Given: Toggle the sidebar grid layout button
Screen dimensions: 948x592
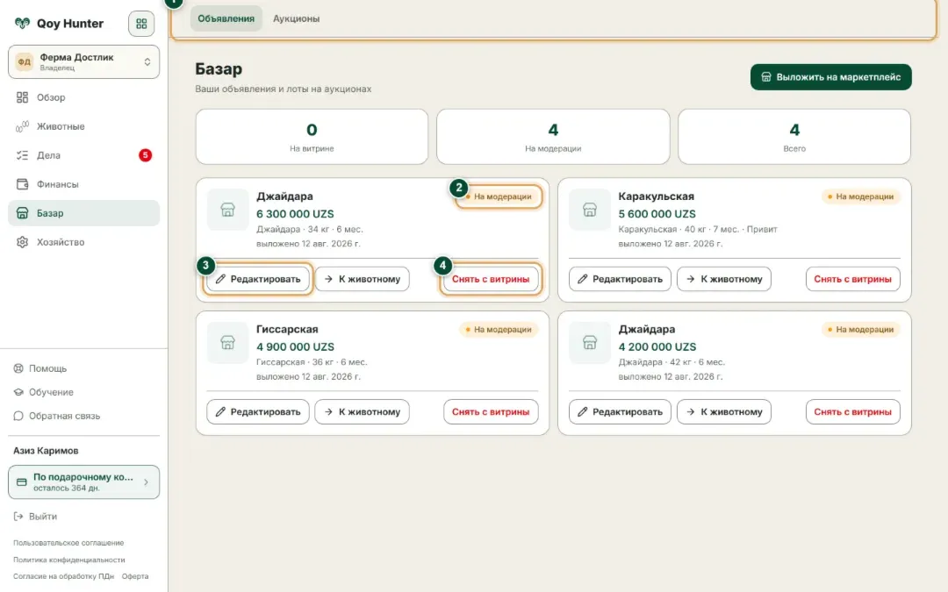Looking at the screenshot, I should [140, 24].
